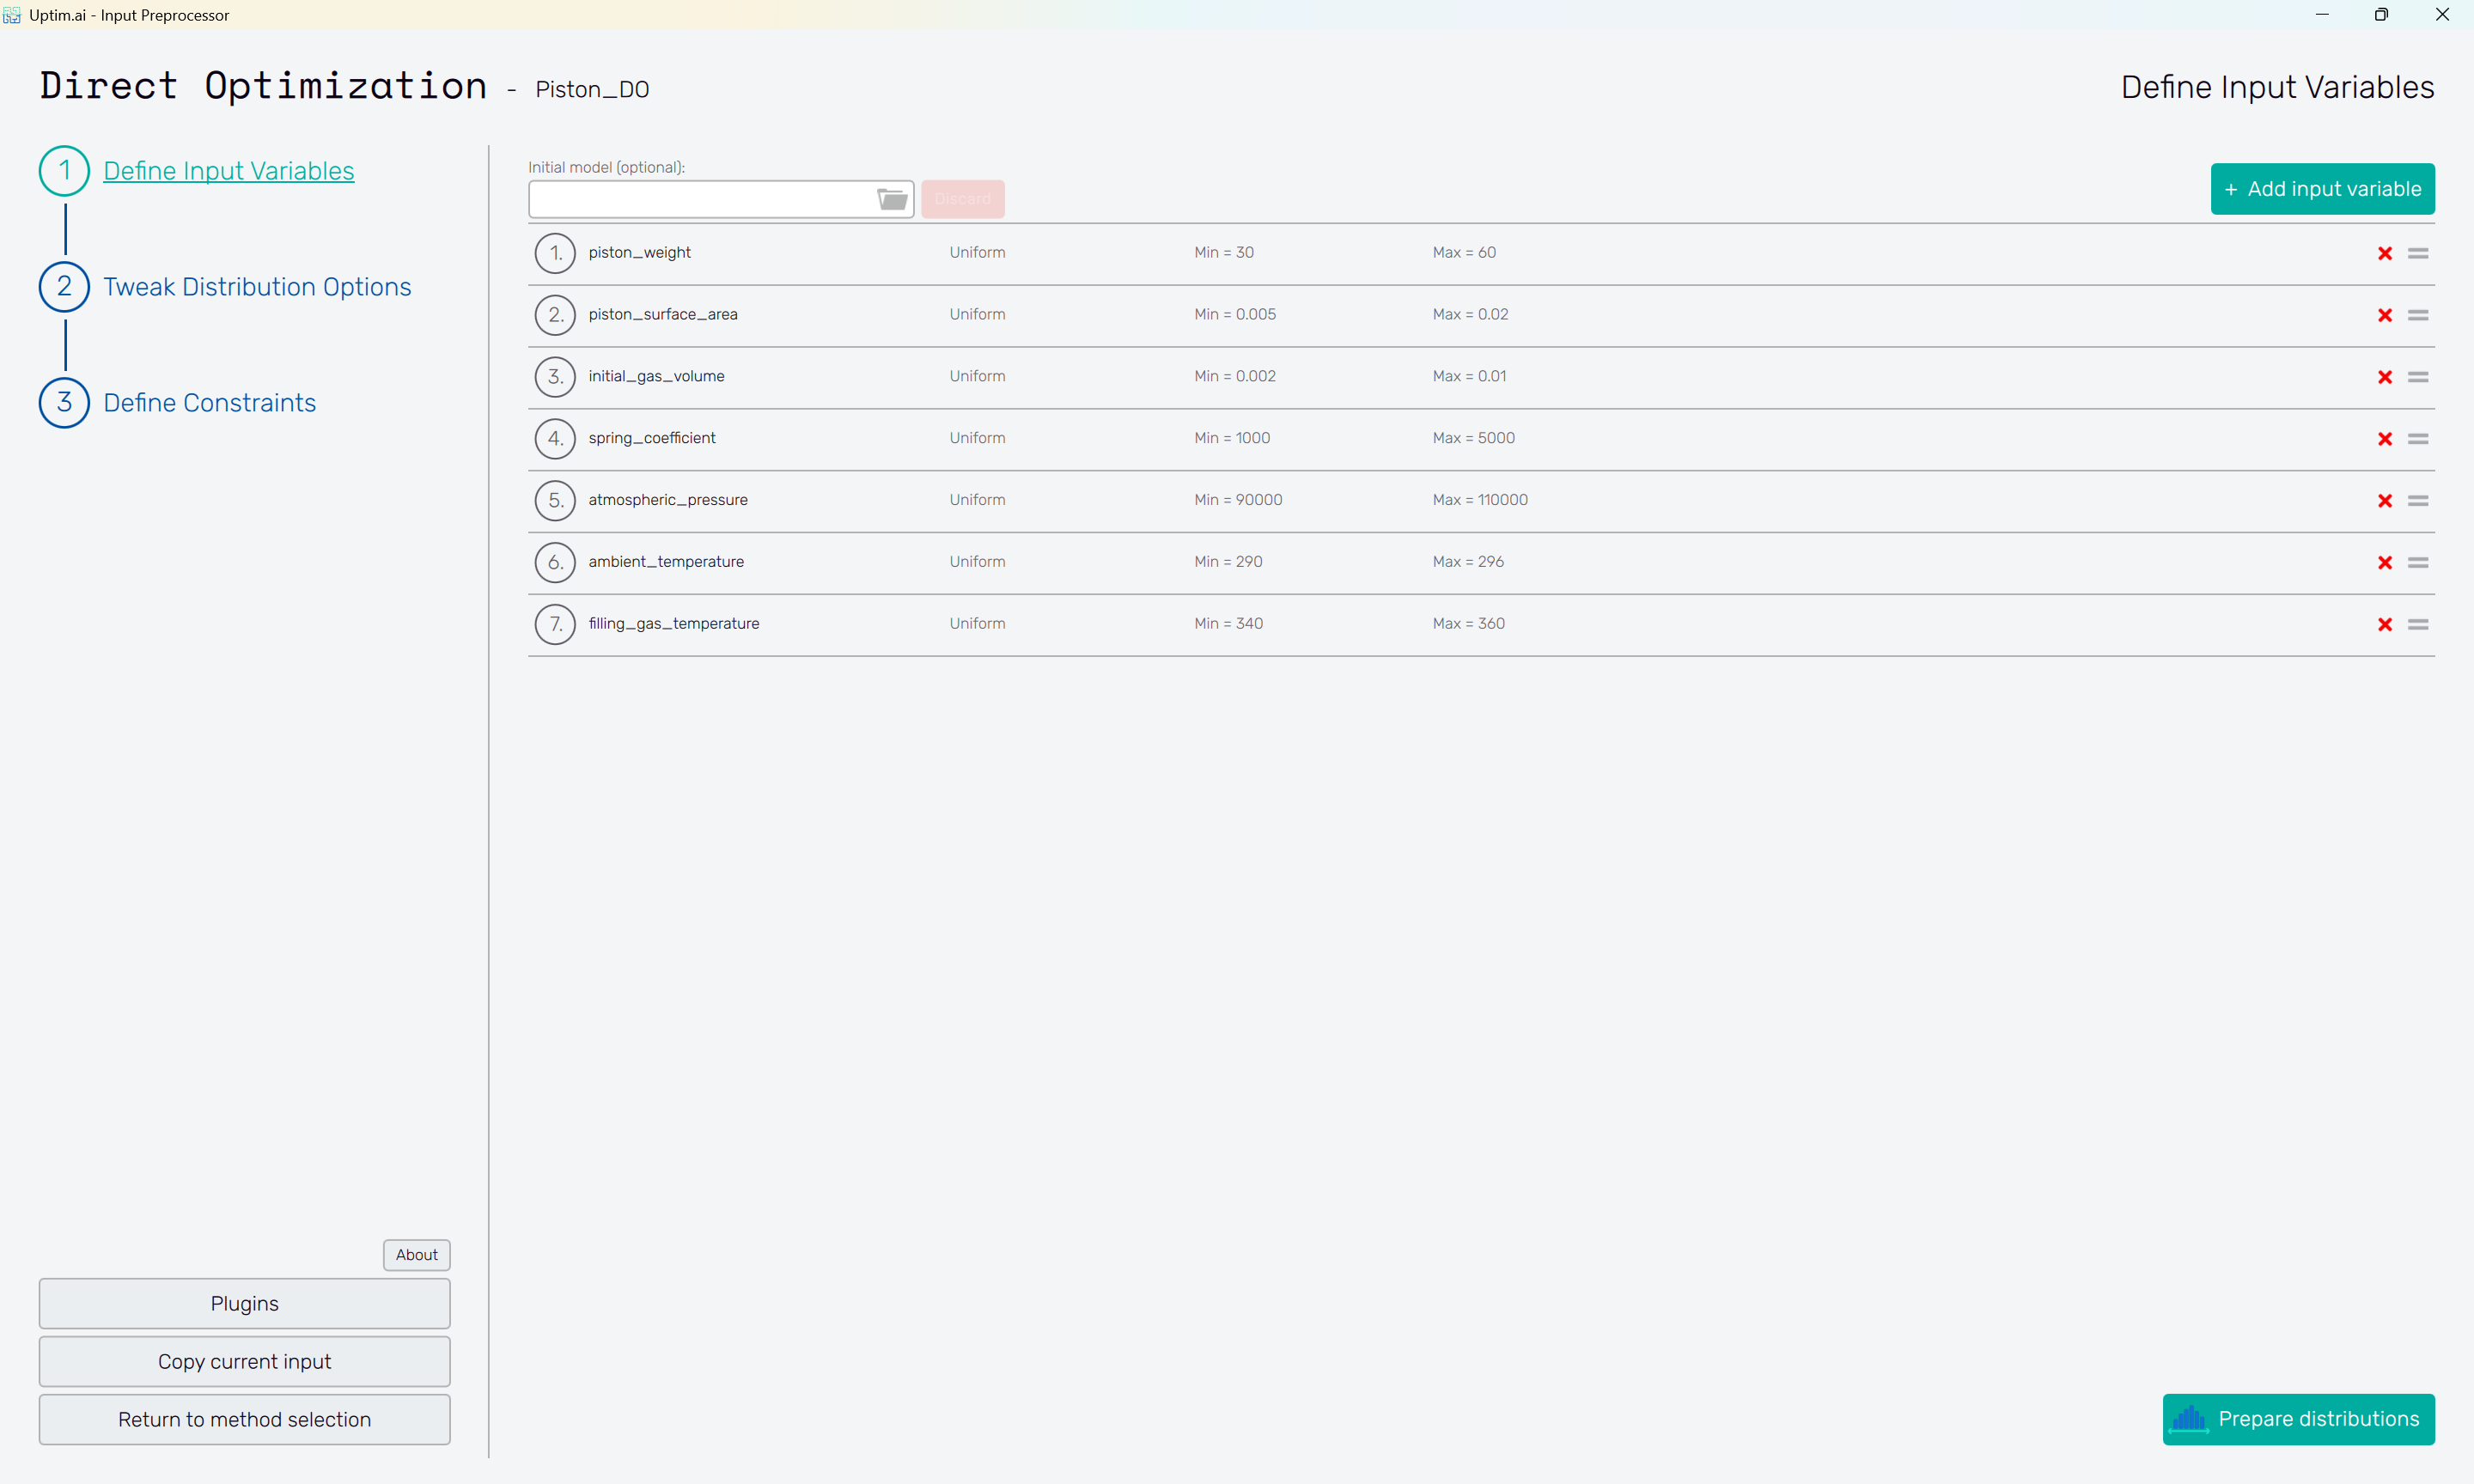This screenshot has height=1484, width=2474.
Task: Open the Define Constraints step
Action: [x=209, y=403]
